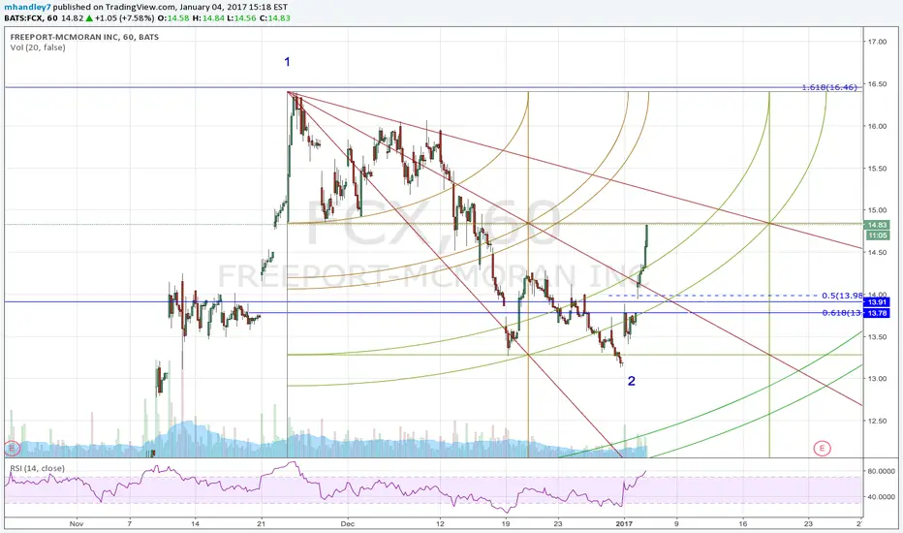Click the 11:05 countdown tag on price axis
The height and width of the screenshot is (533, 903).
click(x=877, y=235)
